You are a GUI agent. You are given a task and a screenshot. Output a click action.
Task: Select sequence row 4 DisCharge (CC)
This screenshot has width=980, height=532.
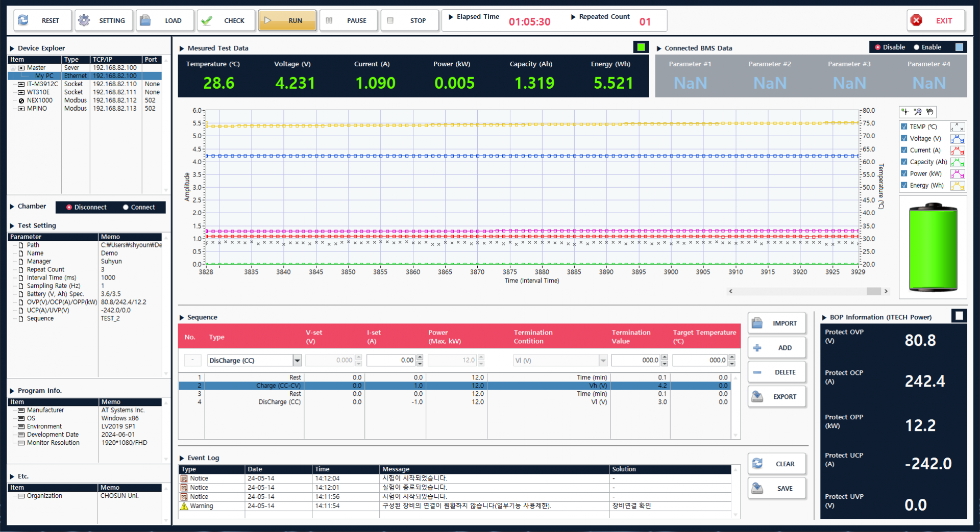click(x=454, y=402)
